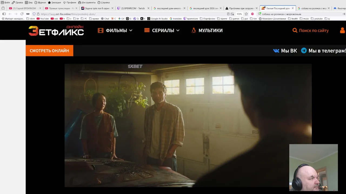Click the Мы в телеграм link

point(323,51)
